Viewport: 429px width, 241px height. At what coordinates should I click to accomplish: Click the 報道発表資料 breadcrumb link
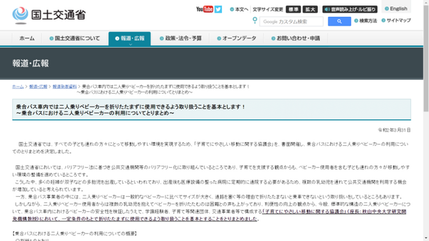click(x=65, y=86)
